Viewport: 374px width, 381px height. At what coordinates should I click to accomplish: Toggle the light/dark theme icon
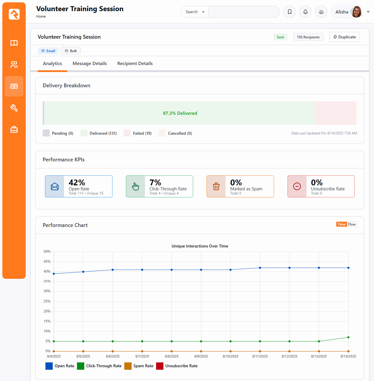pyautogui.click(x=321, y=12)
